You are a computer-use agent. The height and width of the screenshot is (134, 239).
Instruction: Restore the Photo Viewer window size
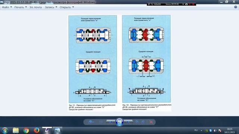[227, 2]
